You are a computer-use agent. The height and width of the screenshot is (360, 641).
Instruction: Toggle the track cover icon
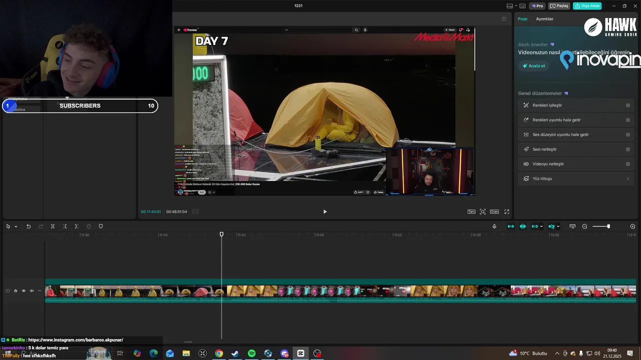tap(8, 290)
